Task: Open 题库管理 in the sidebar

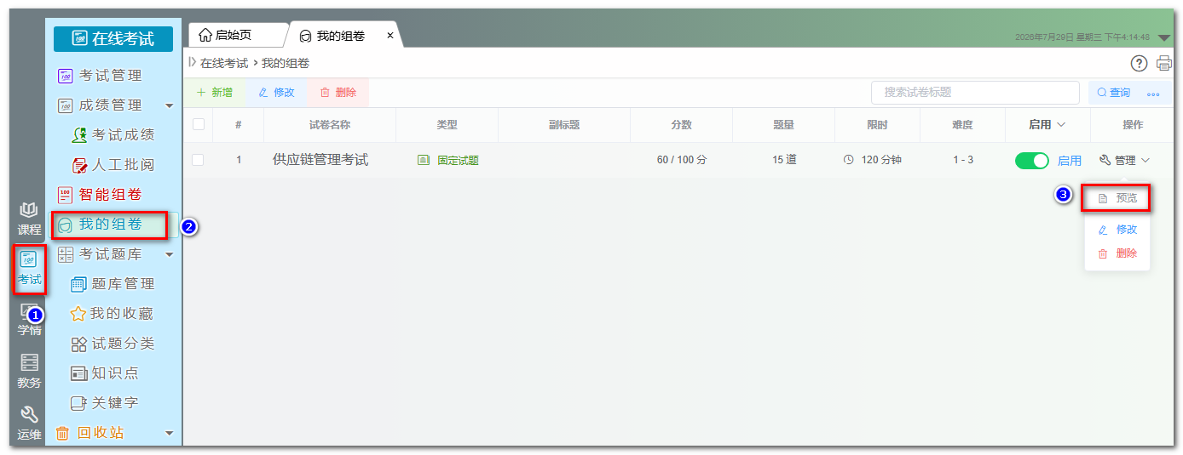Action: [113, 284]
